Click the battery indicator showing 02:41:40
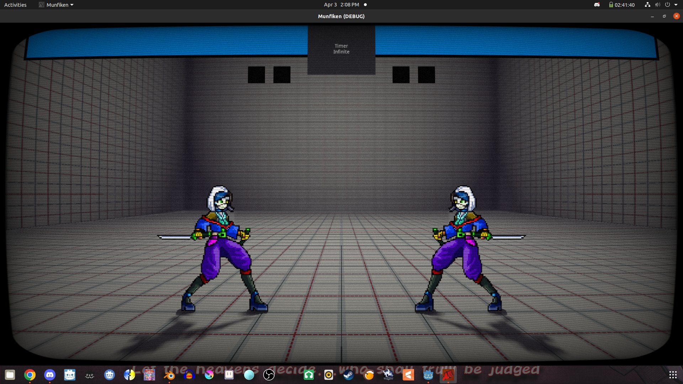This screenshot has height=384, width=683. click(x=621, y=5)
